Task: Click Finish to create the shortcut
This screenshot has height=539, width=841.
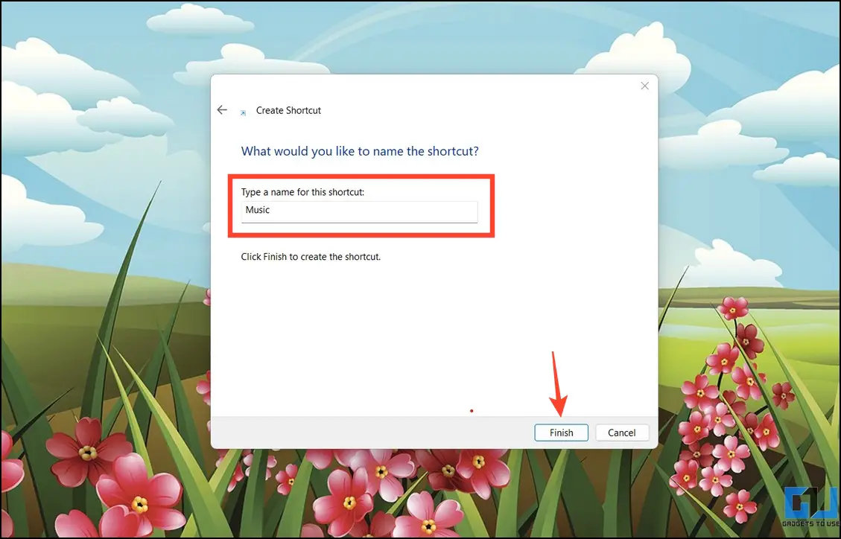Action: coord(561,433)
